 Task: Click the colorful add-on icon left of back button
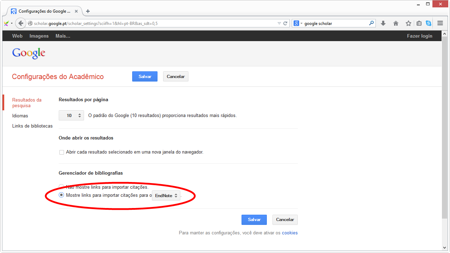pos(6,23)
